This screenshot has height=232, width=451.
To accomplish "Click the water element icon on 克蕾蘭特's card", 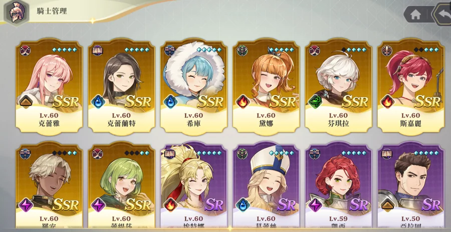I will coord(98,101).
